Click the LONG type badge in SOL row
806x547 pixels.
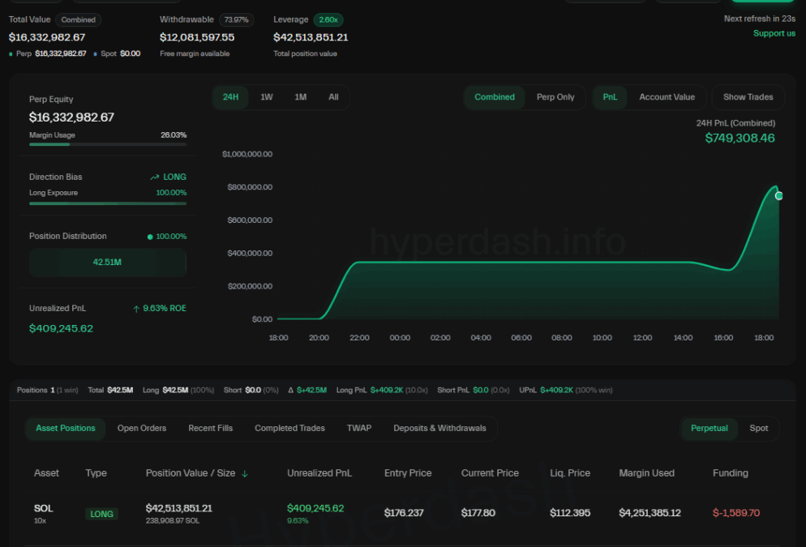pyautogui.click(x=102, y=514)
